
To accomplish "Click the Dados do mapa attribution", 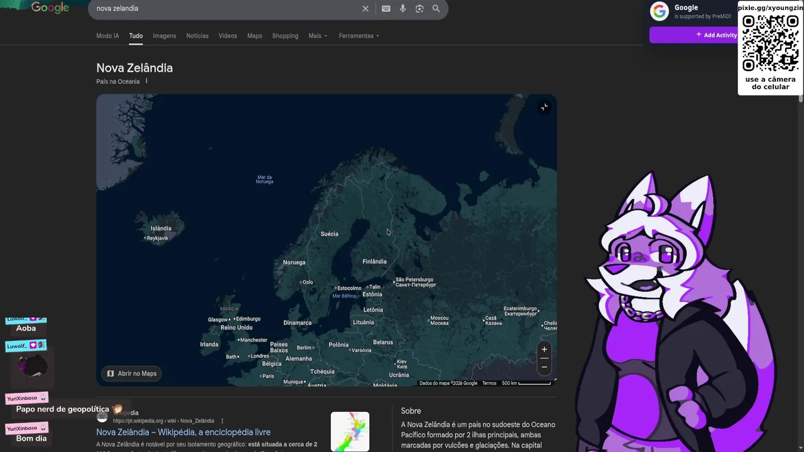I will [x=448, y=383].
